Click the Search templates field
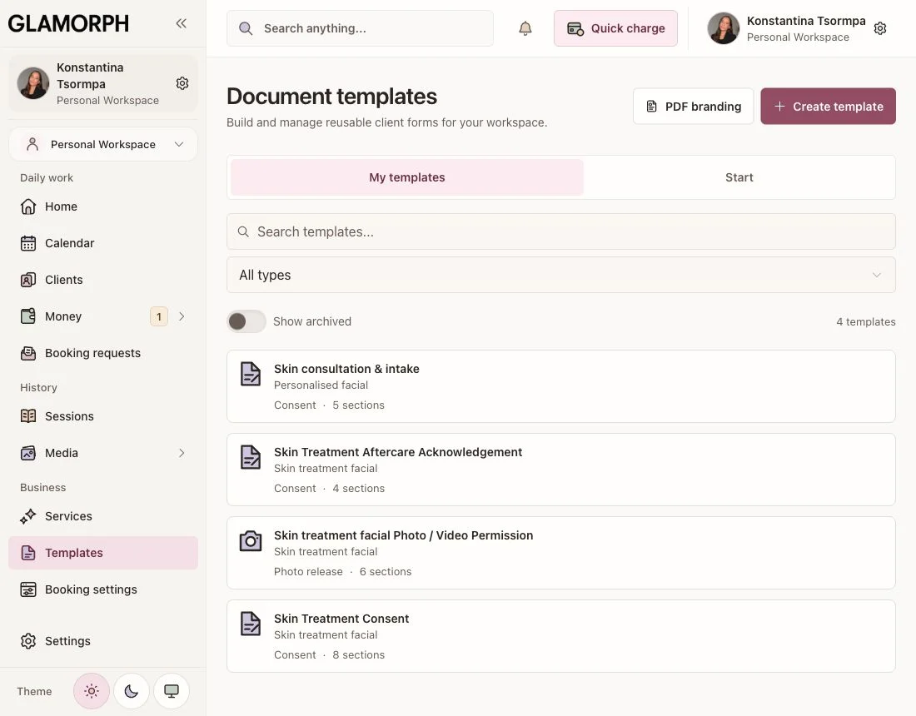 [x=560, y=231]
